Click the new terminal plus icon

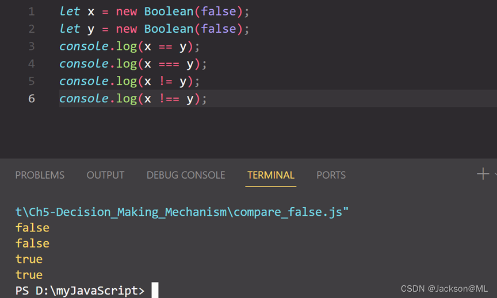483,174
